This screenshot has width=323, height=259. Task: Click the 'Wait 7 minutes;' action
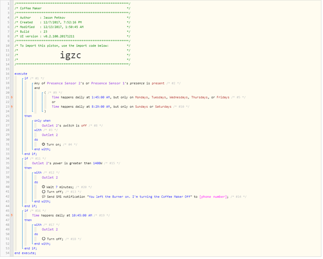pyautogui.click(x=60, y=187)
